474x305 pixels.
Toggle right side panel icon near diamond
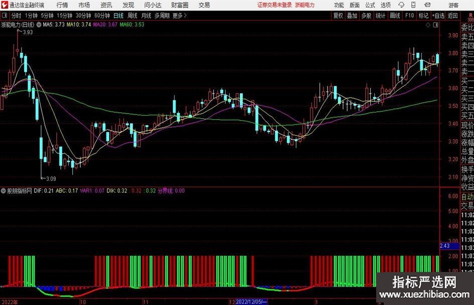click(x=435, y=25)
